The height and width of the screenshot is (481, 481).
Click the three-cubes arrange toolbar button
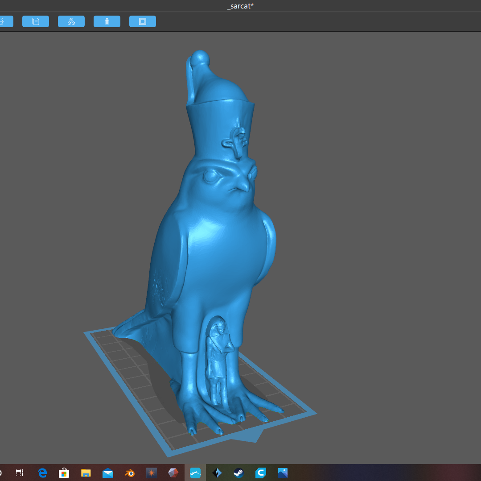71,21
